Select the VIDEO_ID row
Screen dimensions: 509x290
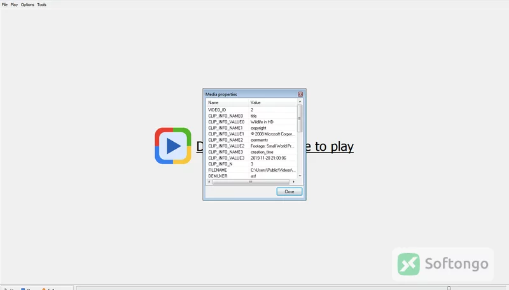pyautogui.click(x=251, y=110)
